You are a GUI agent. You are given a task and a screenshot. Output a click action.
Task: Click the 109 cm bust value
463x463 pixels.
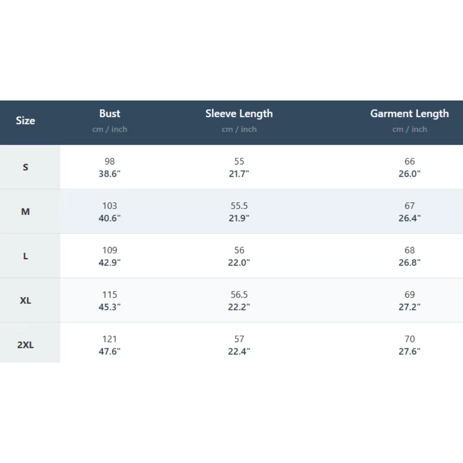(x=109, y=250)
